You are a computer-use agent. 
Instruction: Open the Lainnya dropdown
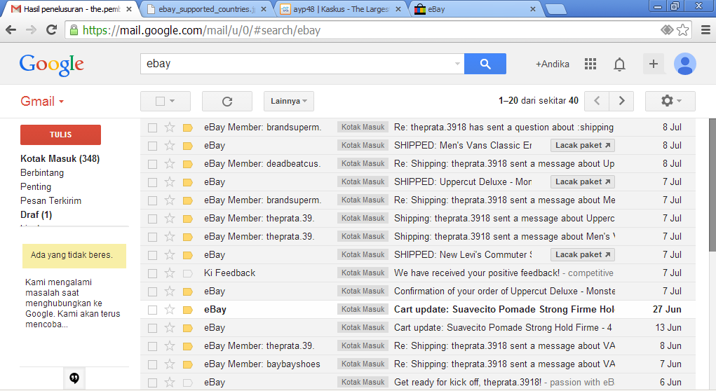click(x=289, y=101)
